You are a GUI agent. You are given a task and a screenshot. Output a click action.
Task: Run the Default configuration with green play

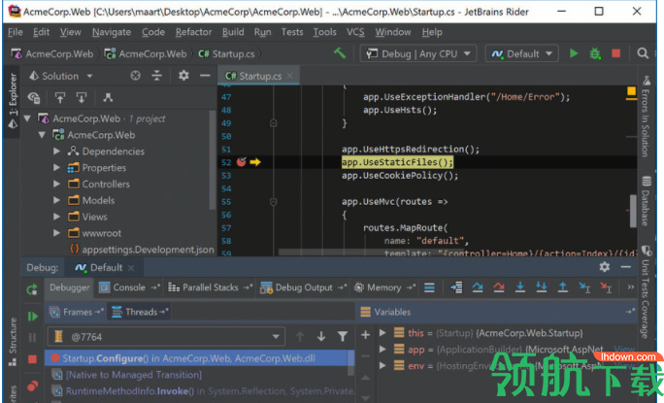coord(574,53)
